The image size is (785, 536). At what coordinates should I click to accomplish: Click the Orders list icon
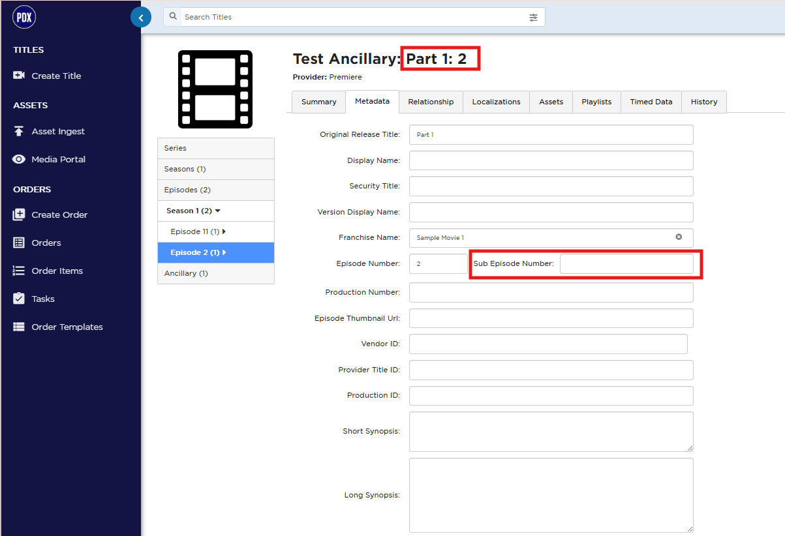pyautogui.click(x=19, y=243)
